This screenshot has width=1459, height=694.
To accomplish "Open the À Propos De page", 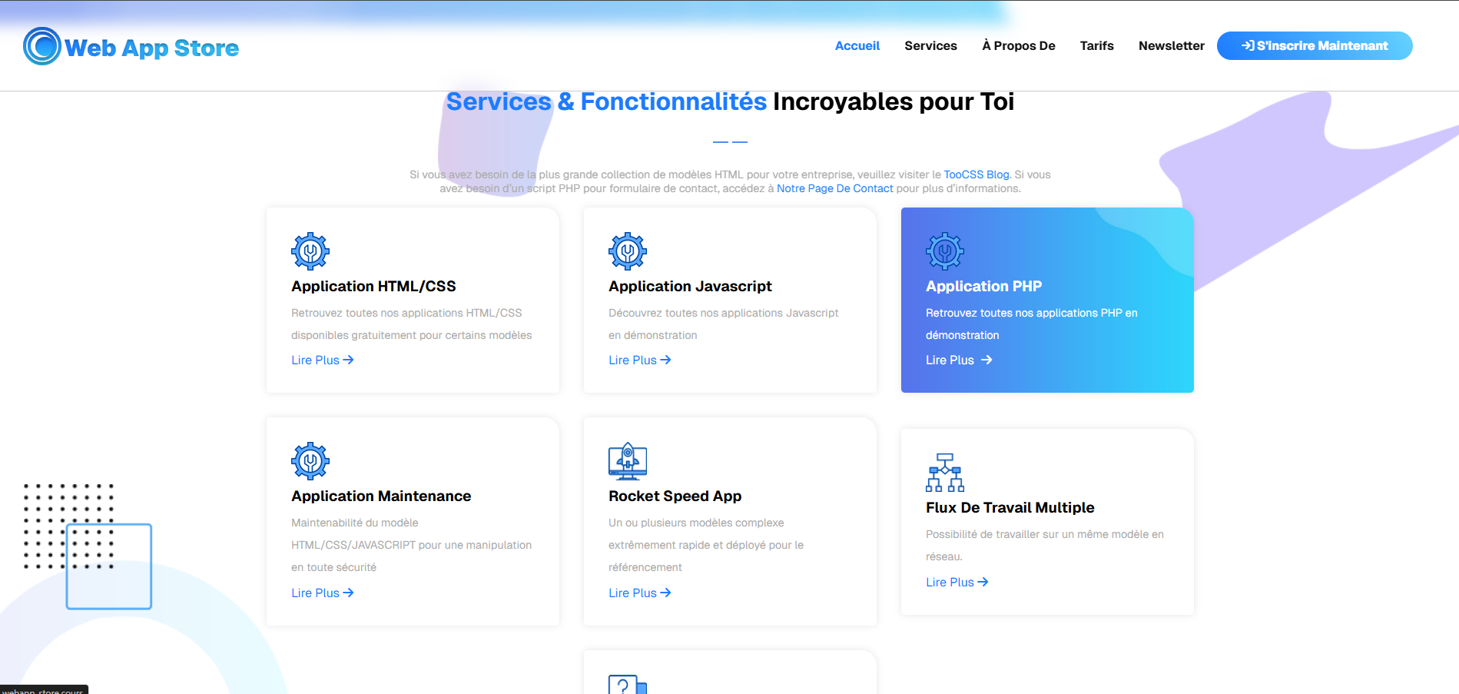I will [1018, 46].
